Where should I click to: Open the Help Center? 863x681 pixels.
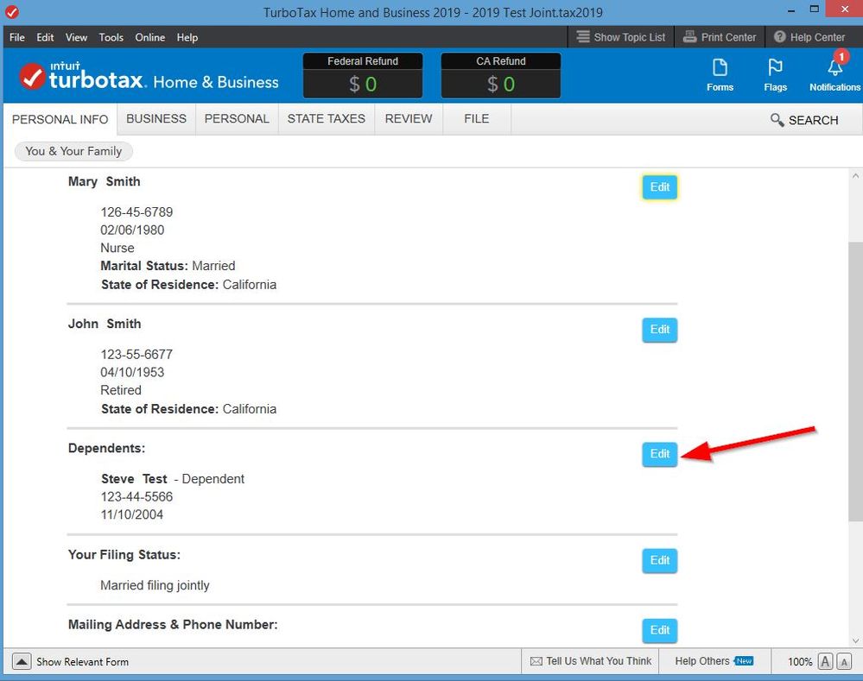(x=809, y=37)
